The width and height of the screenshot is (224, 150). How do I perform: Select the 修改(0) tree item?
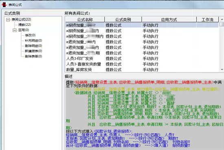coord(30,35)
